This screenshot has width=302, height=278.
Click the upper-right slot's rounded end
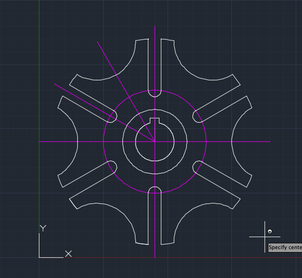tap(193, 116)
